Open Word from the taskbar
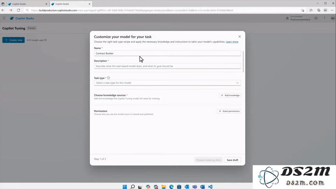This screenshot has height=189, width=336. click(203, 187)
